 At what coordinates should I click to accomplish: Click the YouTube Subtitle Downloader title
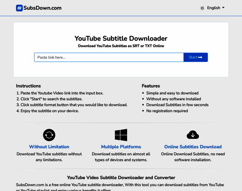point(121,39)
